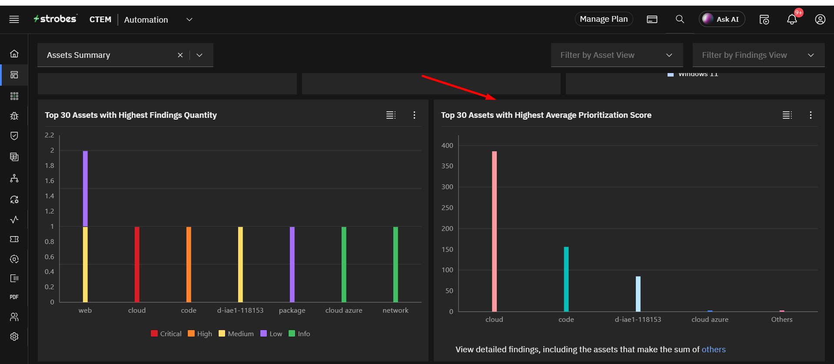Click the yellow d-iae1-118153 bar in Findings Quantity
834x364 pixels.
click(240, 264)
